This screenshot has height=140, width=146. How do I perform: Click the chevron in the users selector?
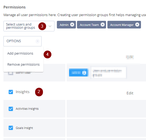[50, 26]
